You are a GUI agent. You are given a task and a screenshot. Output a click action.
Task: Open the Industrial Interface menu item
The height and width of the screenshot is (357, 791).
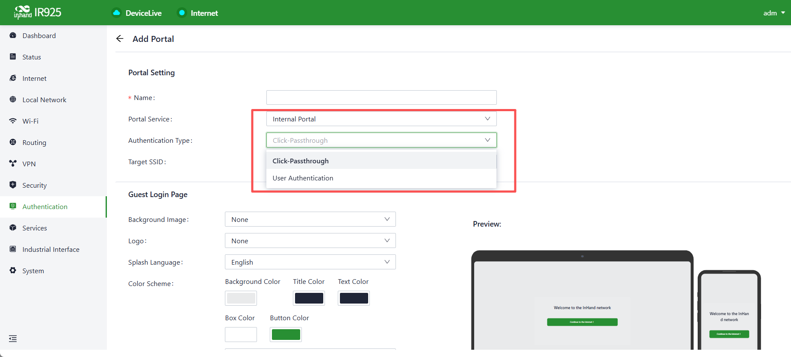pyautogui.click(x=53, y=249)
